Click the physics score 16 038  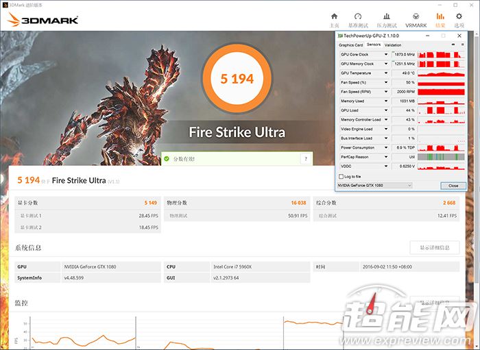[298, 203]
